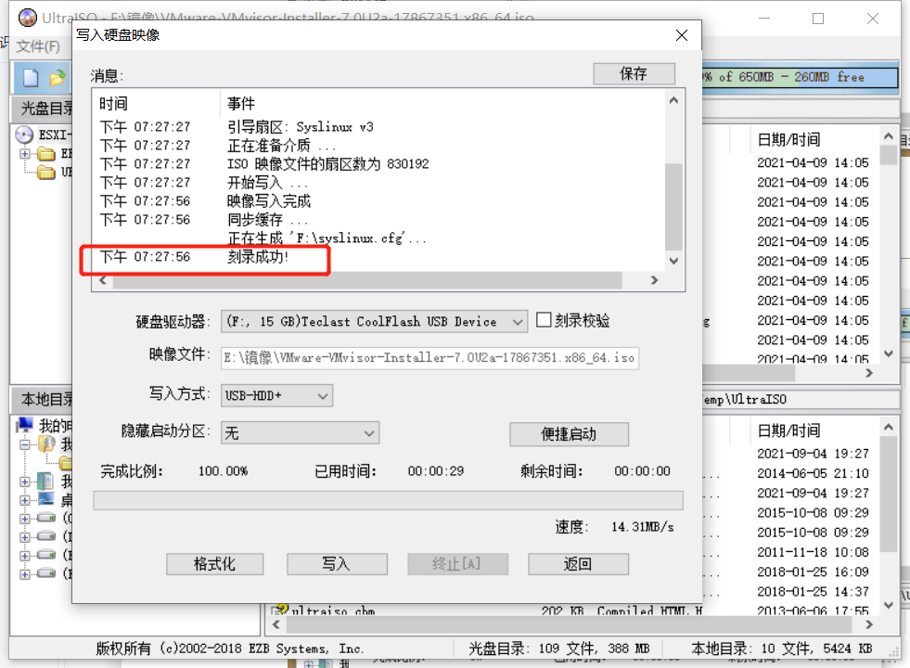Click the message log vertical scrollbar thumb

[673, 207]
